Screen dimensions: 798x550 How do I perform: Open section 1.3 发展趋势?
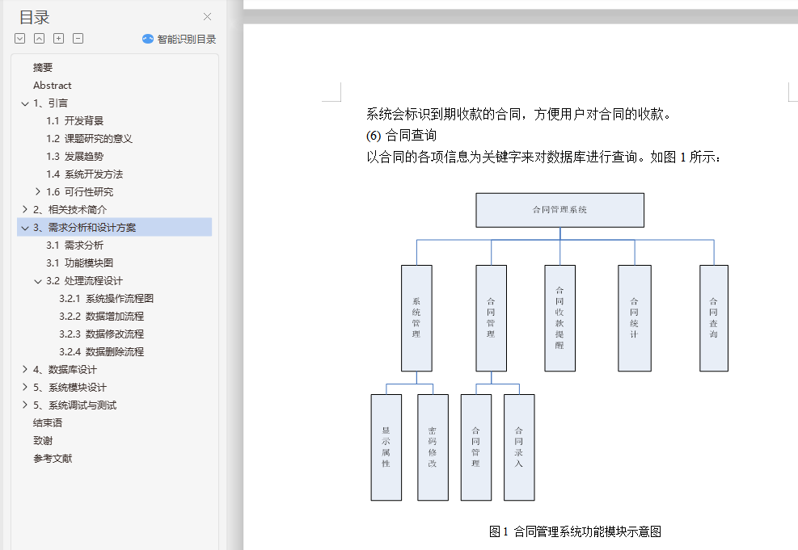tap(75, 157)
